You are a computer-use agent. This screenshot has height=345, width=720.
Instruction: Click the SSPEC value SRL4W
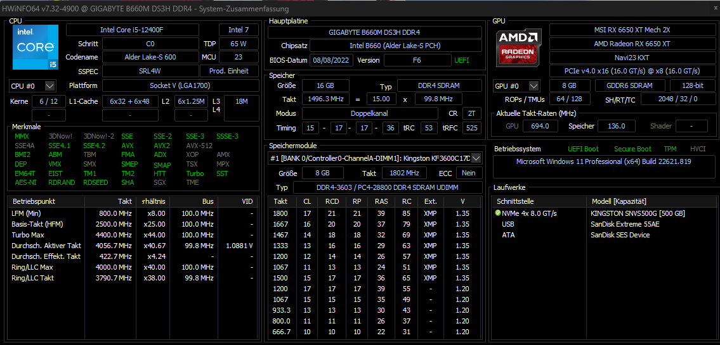(x=150, y=71)
